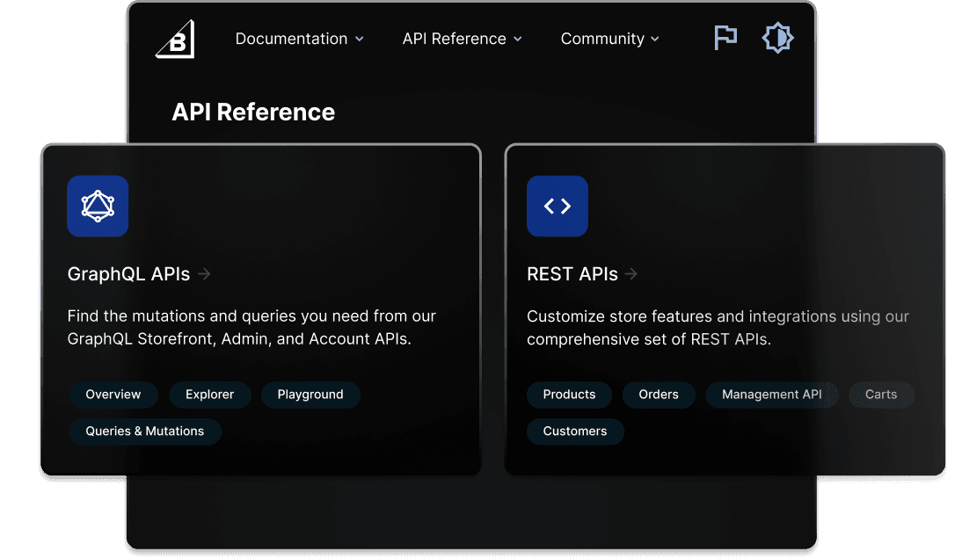Click the GraphQL network icon tile
This screenshot has height=559, width=962.
pos(98,207)
